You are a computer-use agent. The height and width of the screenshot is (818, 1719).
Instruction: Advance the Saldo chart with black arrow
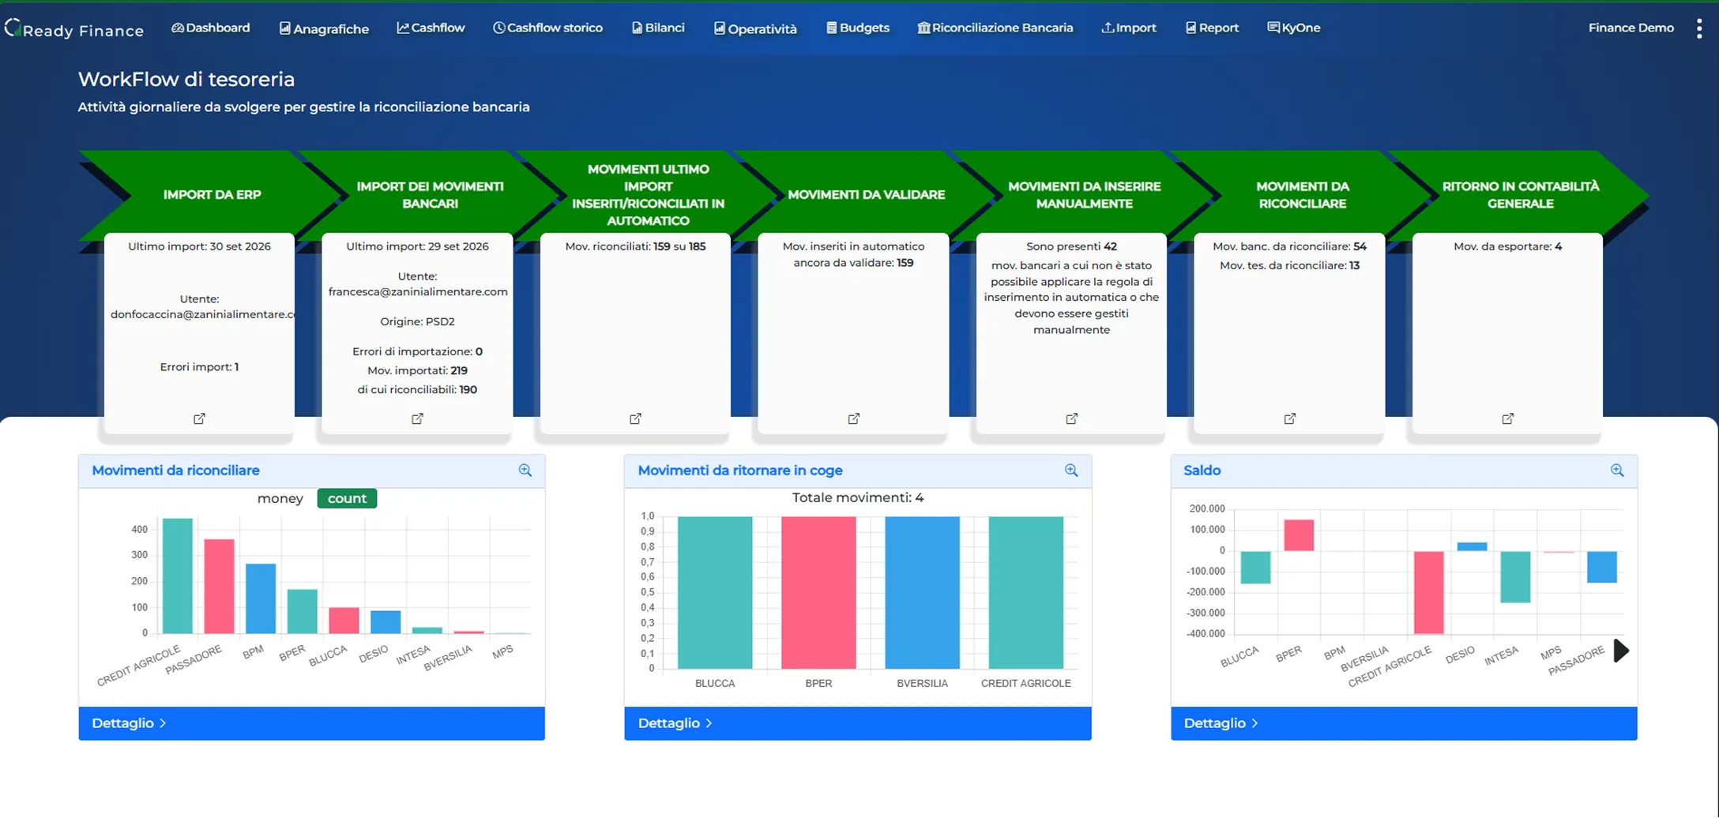click(x=1621, y=651)
